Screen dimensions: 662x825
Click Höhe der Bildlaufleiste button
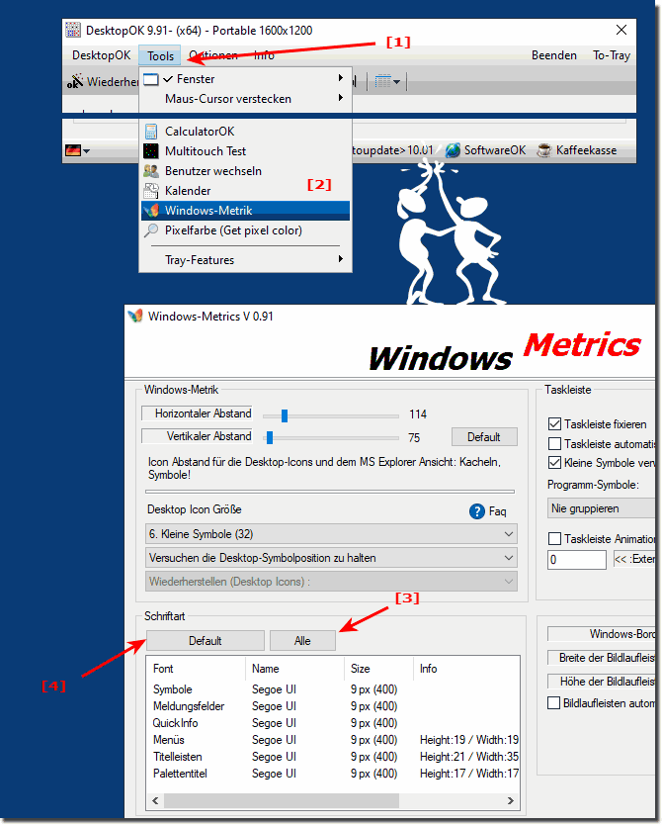[x=601, y=682]
